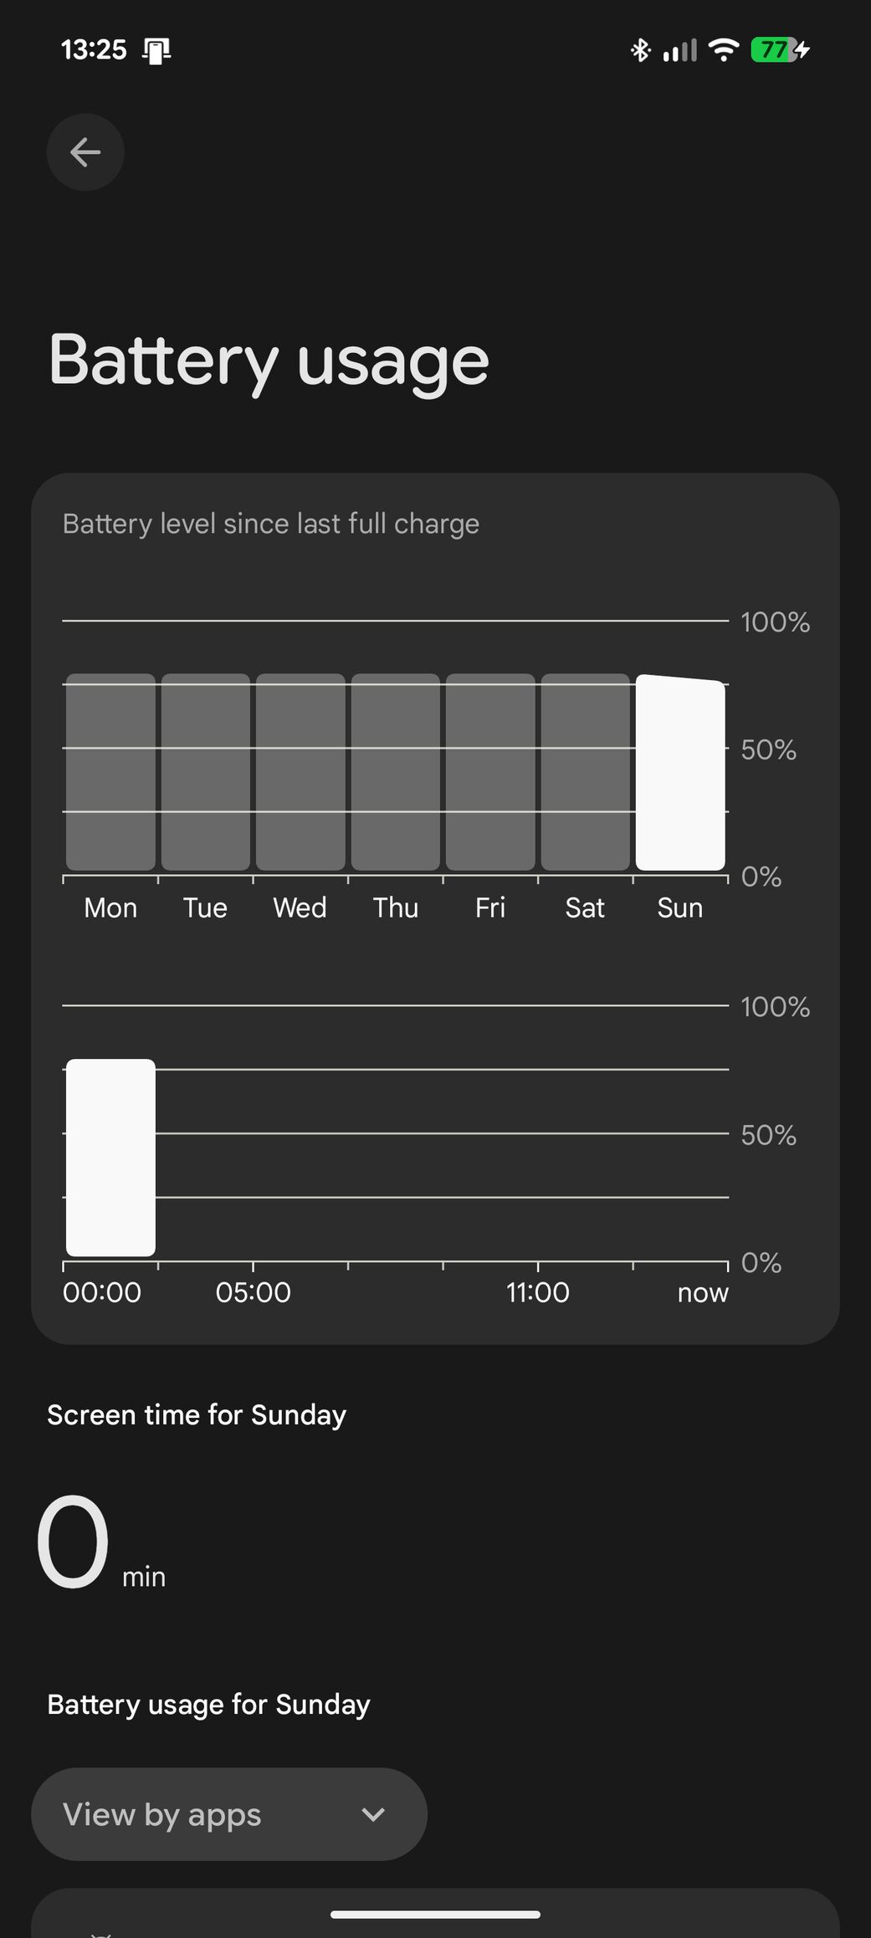Tap the Mon day label
This screenshot has height=1938, width=871.
pos(110,908)
